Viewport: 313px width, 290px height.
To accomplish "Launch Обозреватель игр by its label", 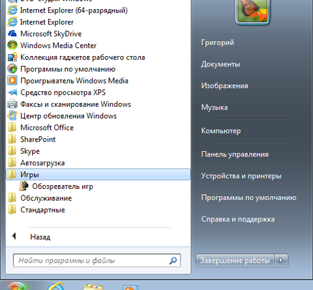I will coord(63,186).
